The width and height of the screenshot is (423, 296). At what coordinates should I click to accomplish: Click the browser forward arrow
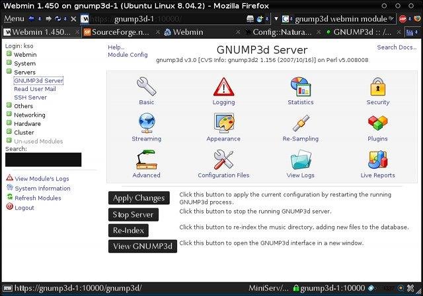[48, 18]
